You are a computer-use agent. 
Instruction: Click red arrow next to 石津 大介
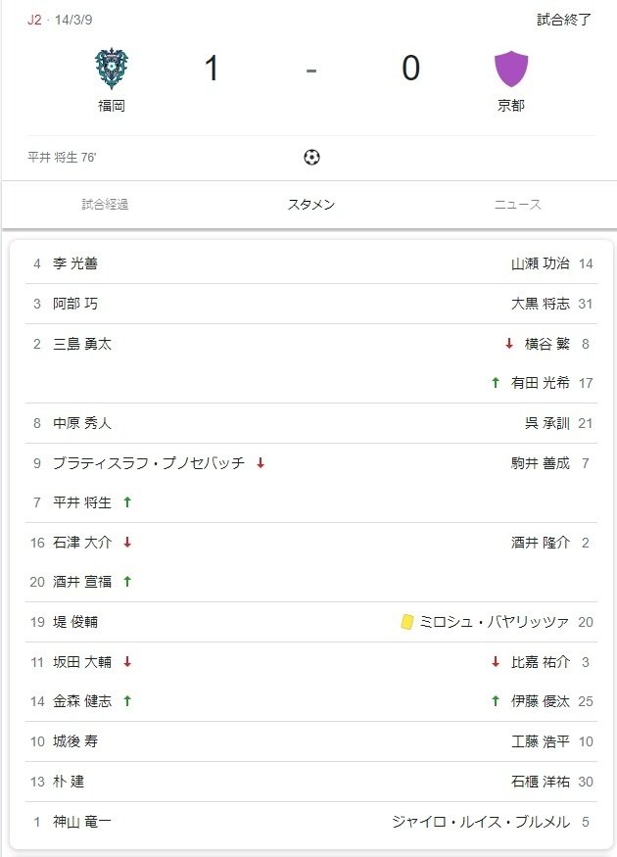pos(127,542)
